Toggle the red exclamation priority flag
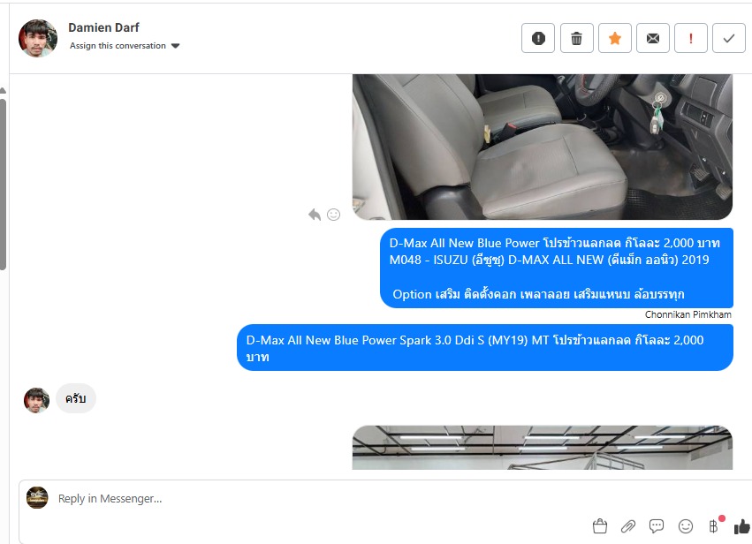This screenshot has height=544, width=752. pos(691,38)
